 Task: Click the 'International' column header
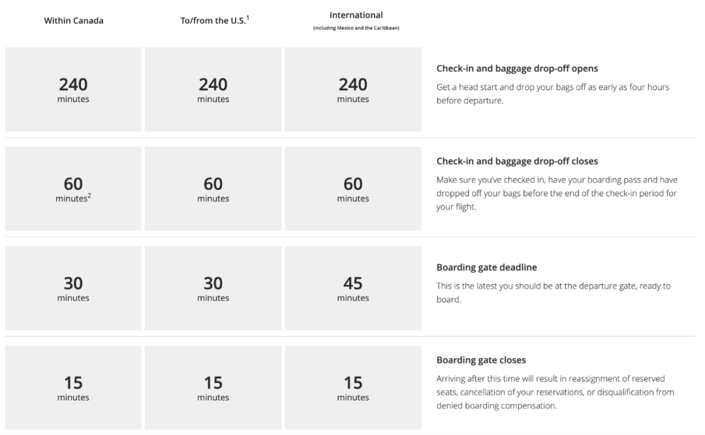[356, 15]
